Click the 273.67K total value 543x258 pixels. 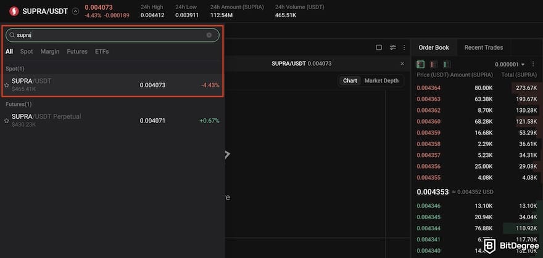(x=526, y=87)
